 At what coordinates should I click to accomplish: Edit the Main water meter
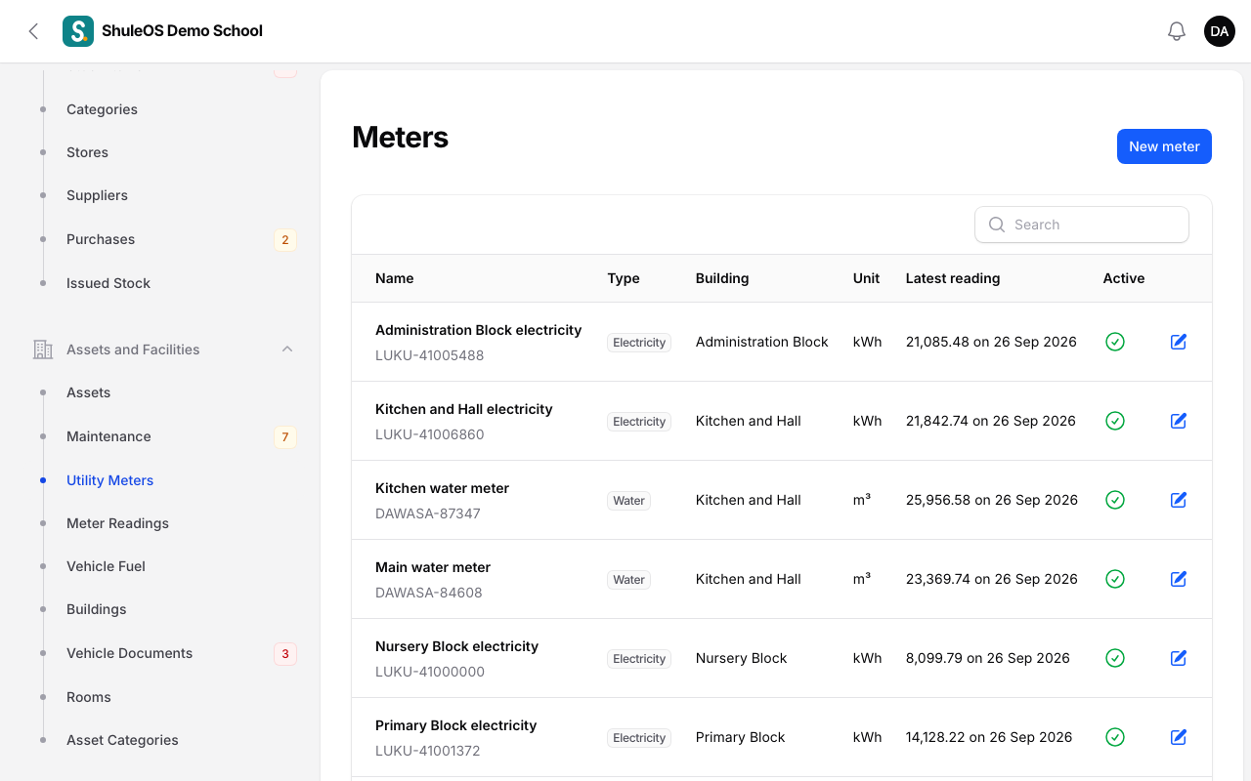pyautogui.click(x=1179, y=579)
